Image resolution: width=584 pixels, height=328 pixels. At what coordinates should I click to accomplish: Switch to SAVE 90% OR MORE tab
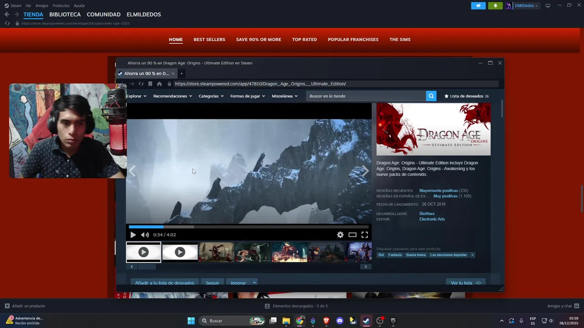259,40
